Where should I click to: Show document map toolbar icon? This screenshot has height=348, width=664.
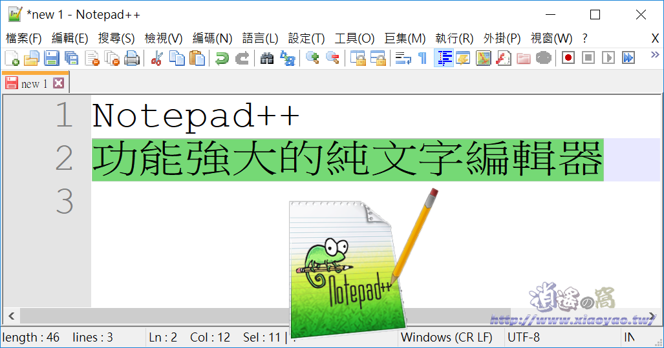pyautogui.click(x=483, y=58)
